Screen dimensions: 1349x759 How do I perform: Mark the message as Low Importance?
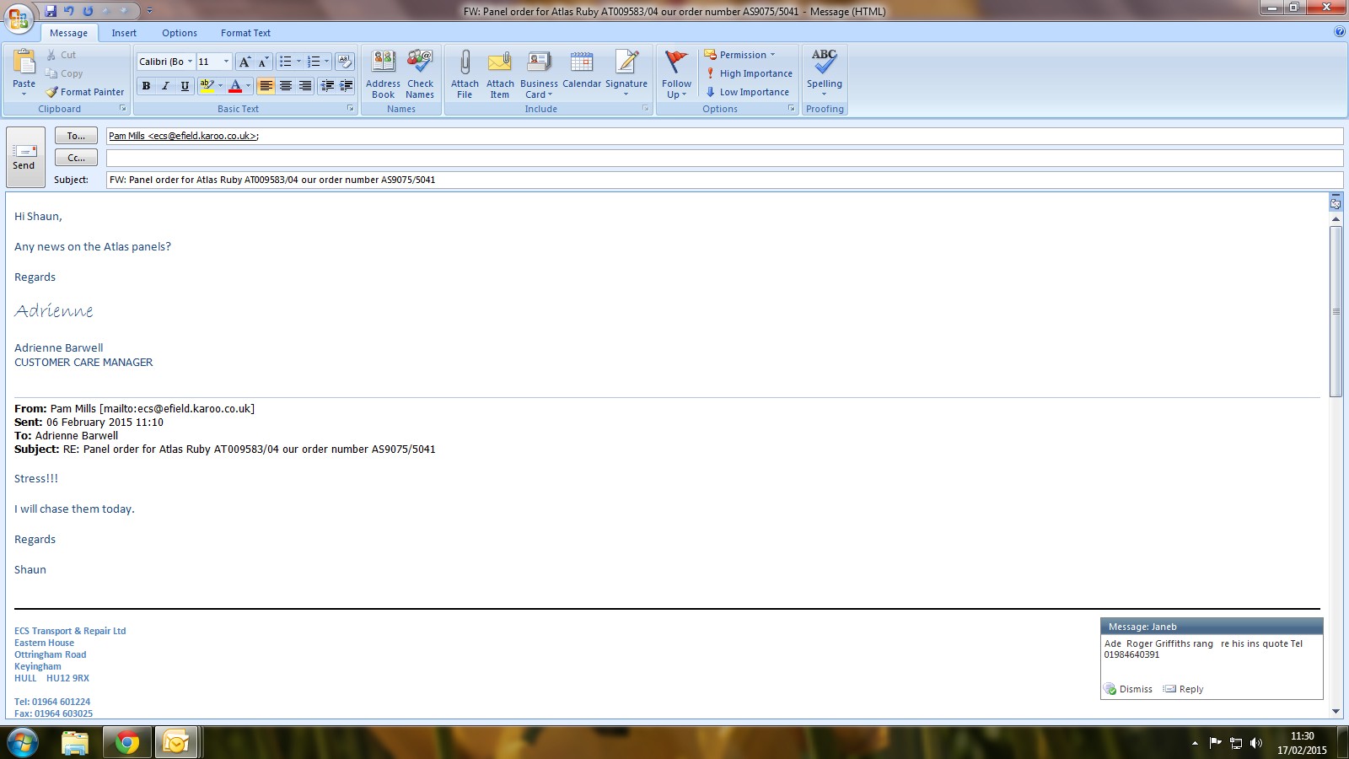click(x=747, y=92)
